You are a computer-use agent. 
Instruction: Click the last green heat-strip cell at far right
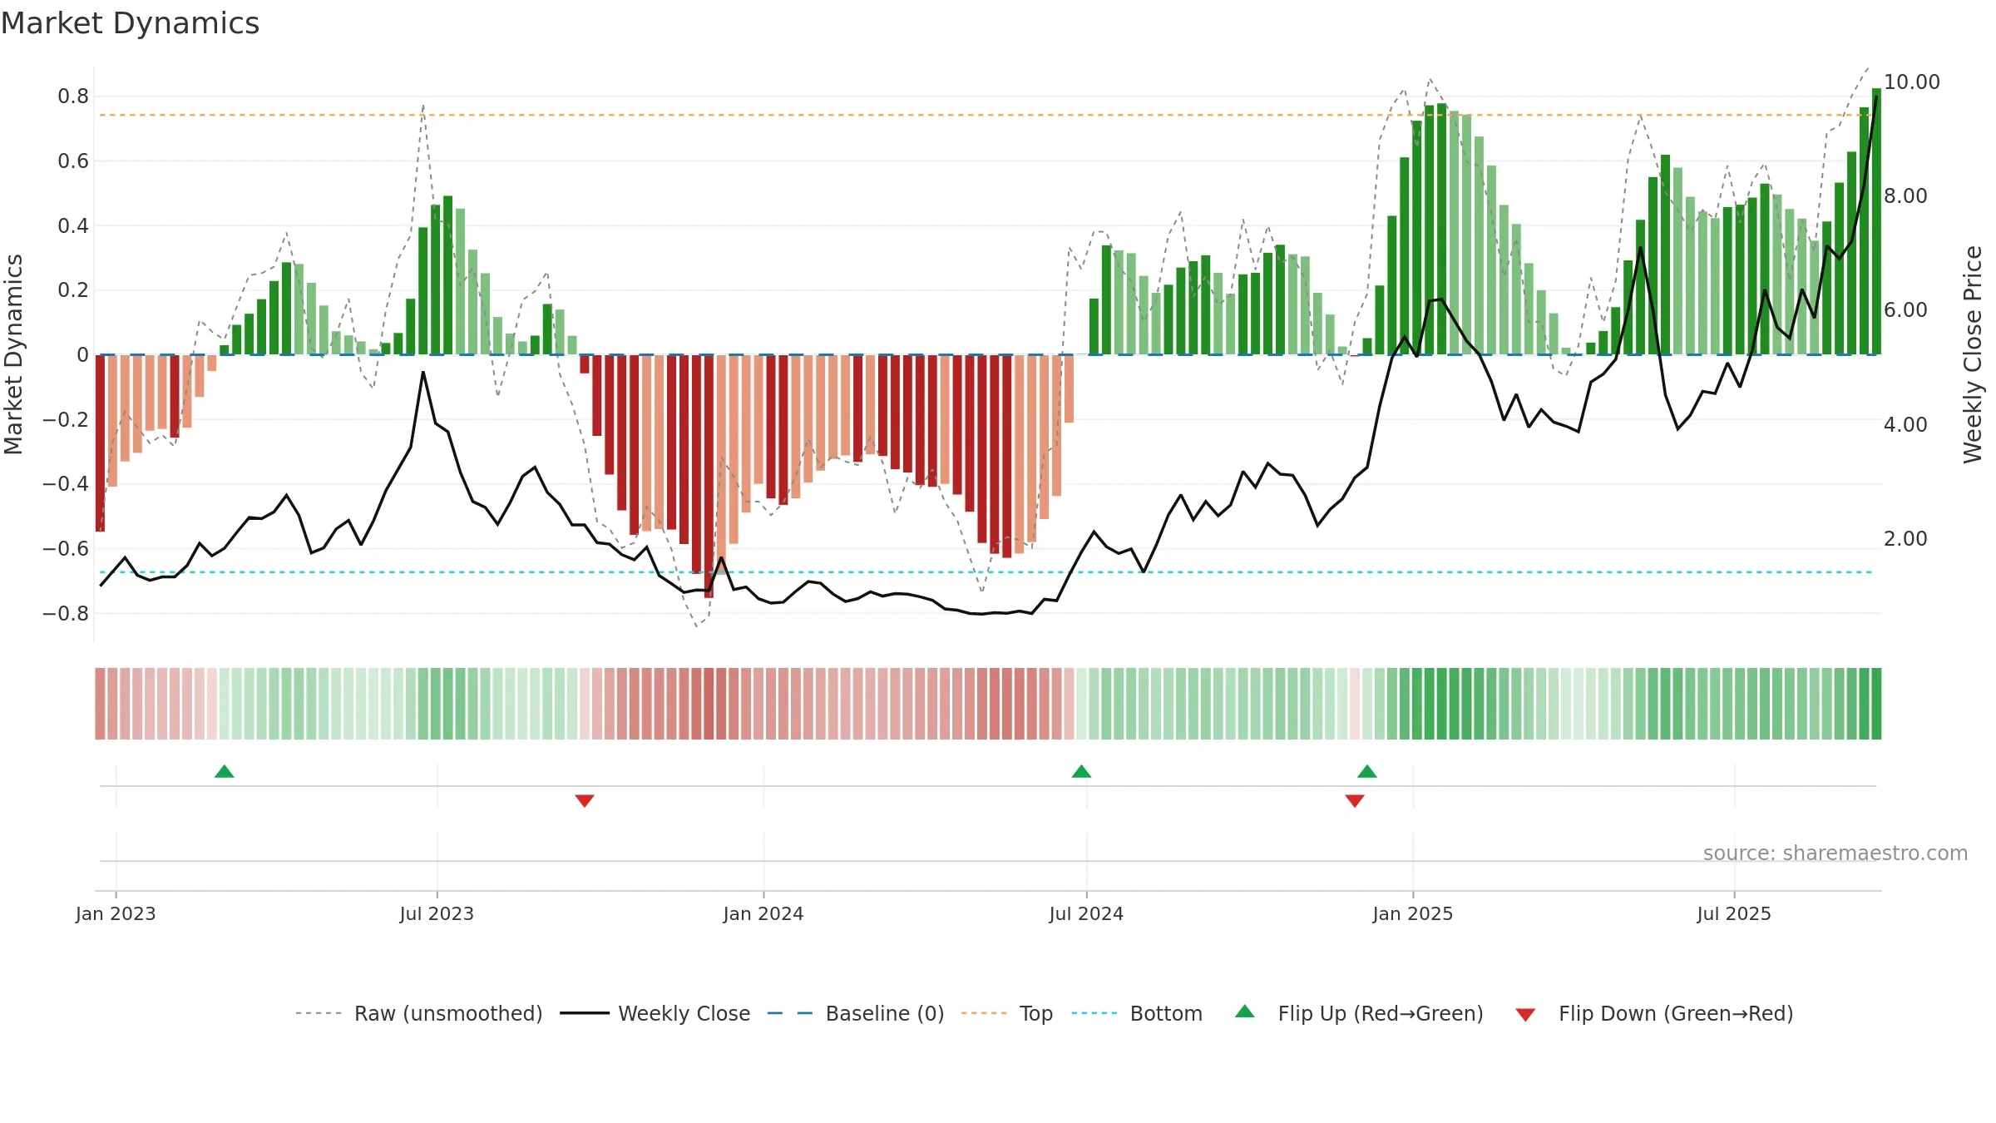tap(1876, 704)
